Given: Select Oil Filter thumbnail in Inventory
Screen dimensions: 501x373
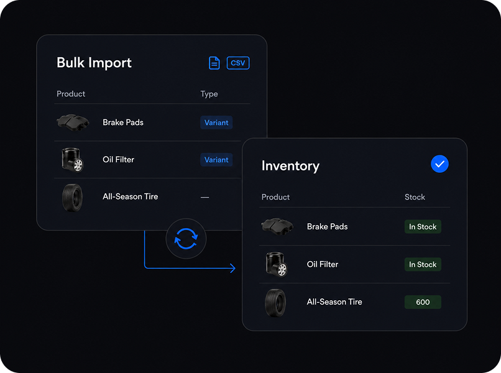Looking at the screenshot, I should [x=277, y=264].
